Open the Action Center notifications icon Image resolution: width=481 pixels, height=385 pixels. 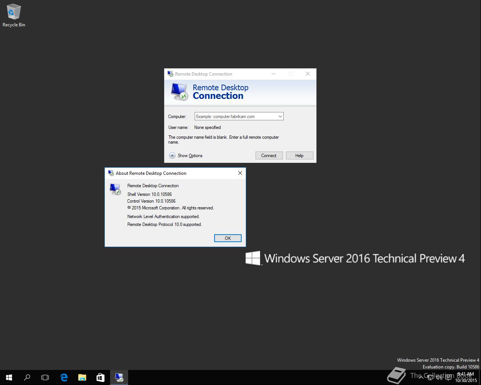[449, 377]
